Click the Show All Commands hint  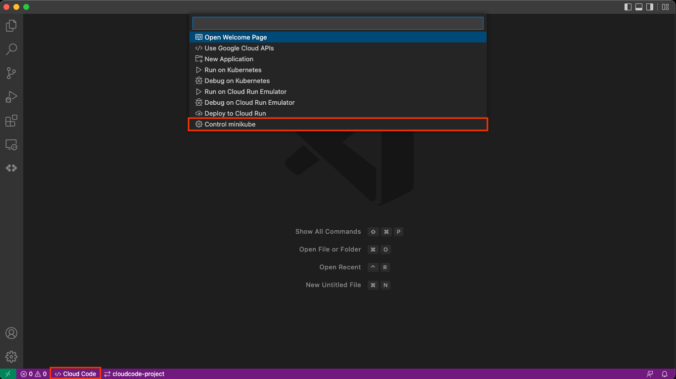(x=328, y=232)
